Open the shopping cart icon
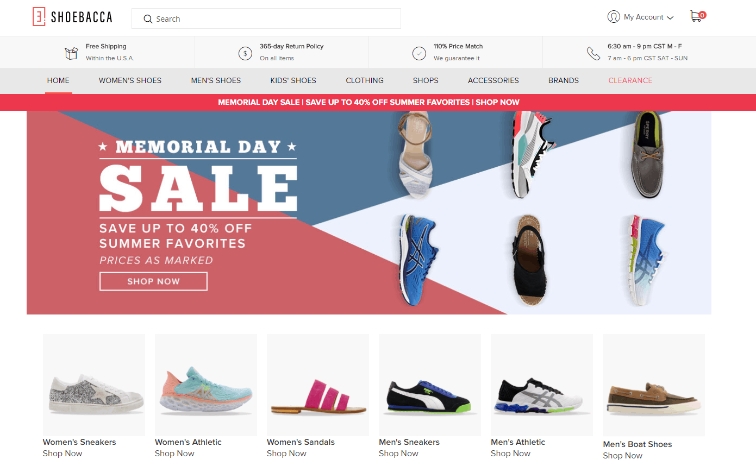 pos(697,16)
